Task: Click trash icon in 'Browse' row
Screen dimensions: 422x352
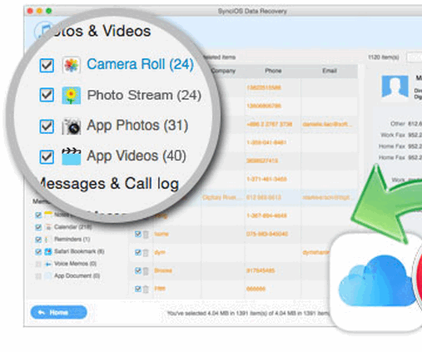Action: point(146,271)
